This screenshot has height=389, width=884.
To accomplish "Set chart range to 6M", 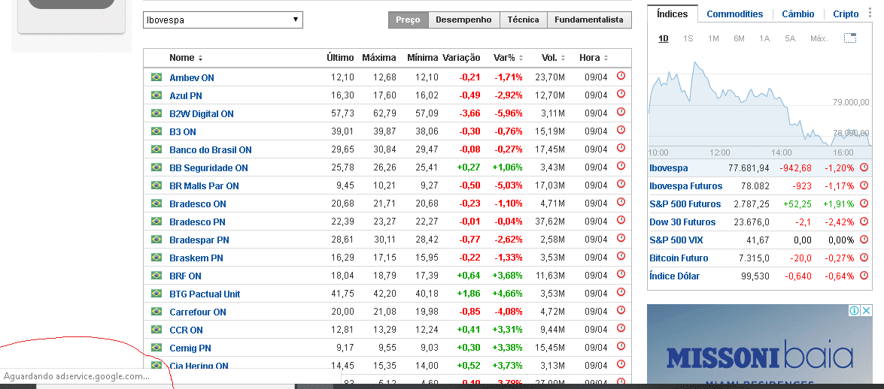I will 739,38.
